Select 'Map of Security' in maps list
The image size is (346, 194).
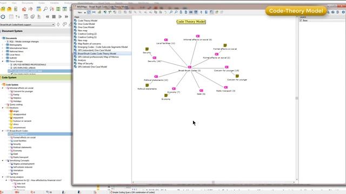[x=85, y=64]
